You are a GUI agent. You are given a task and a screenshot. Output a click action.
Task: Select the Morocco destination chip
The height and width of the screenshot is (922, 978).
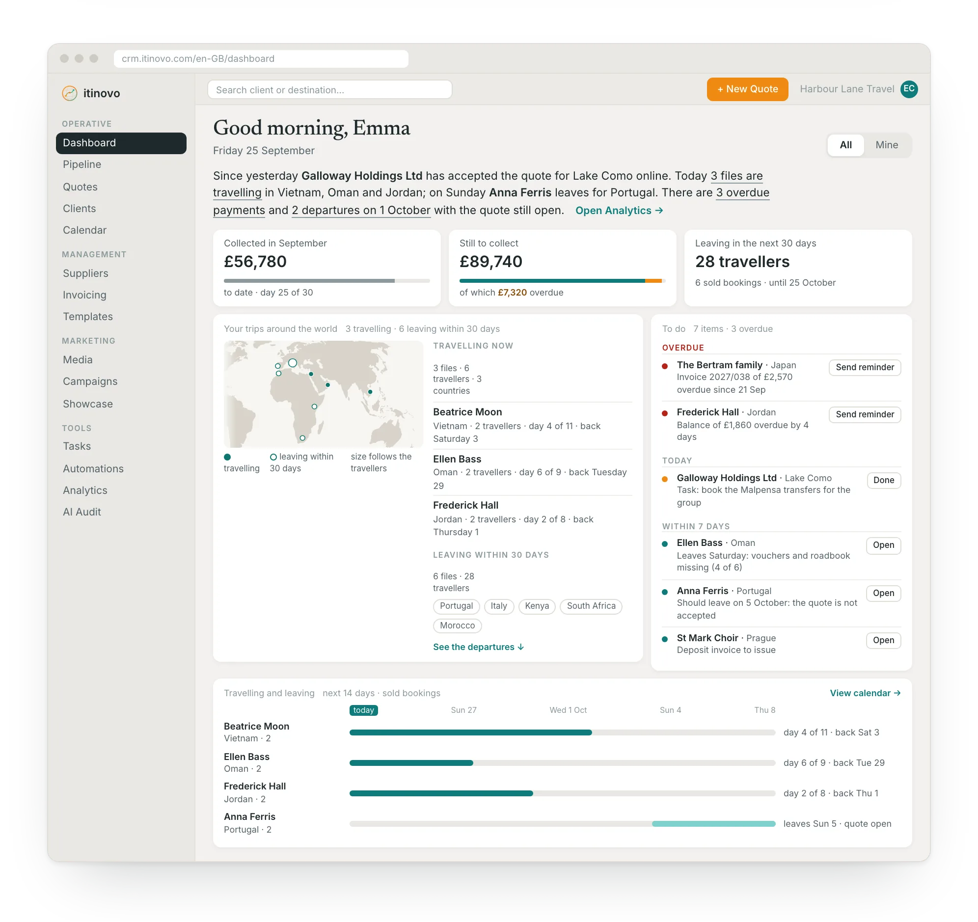pos(457,626)
